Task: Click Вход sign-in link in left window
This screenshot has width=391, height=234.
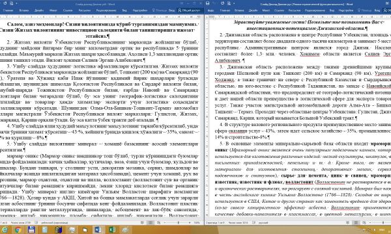Action: point(171,10)
